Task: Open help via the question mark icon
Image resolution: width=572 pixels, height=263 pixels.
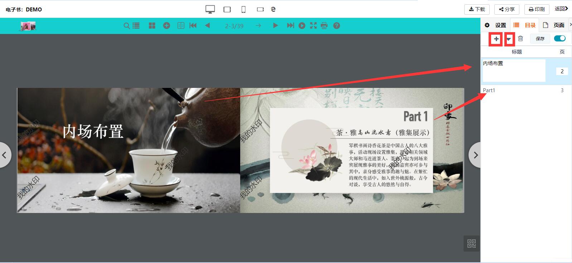Action: 336,26
